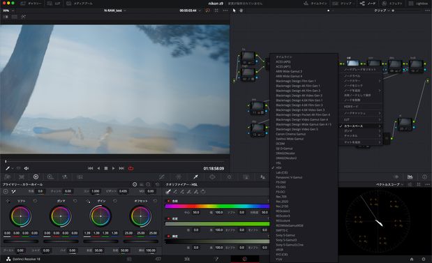Open the project settings gear icon
Image resolution: width=432 pixels, height=263 pixels.
coord(424,259)
